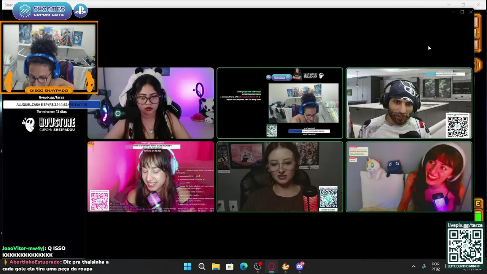Switch to the Opera GX browser
Viewport: 487px width, 274px height.
coord(272,266)
